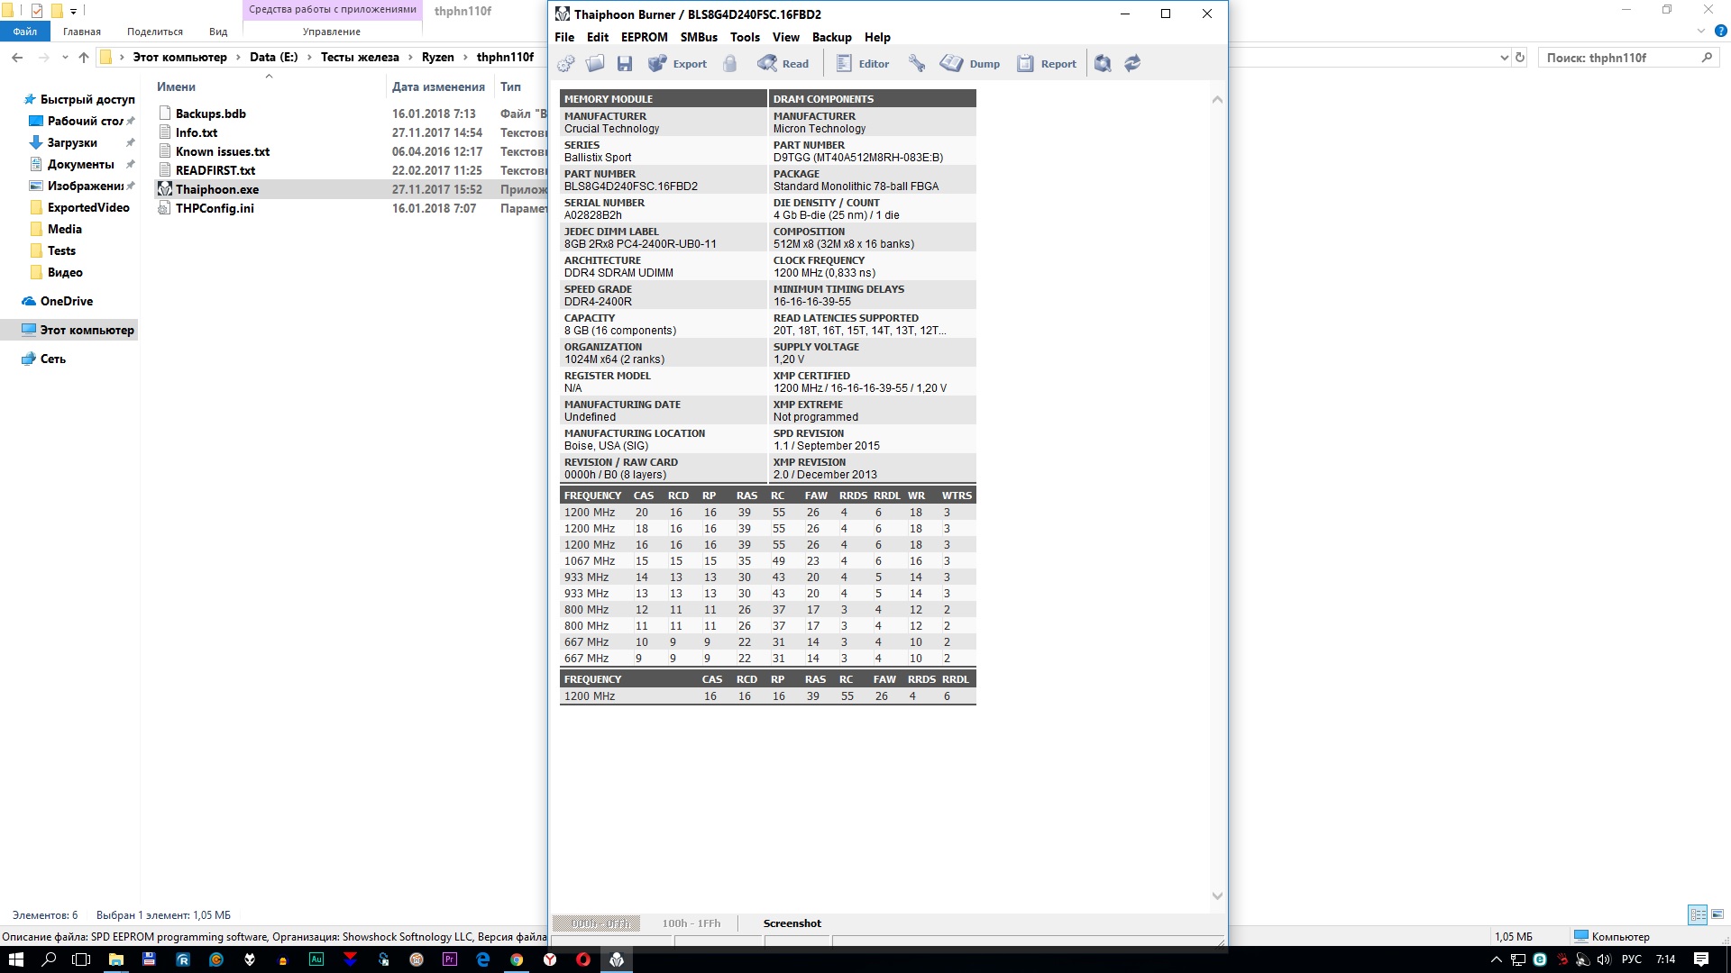Screen dimensions: 1731x973
Task: Click the gears settings icon in Thaiphoon toolbar
Action: (566, 64)
